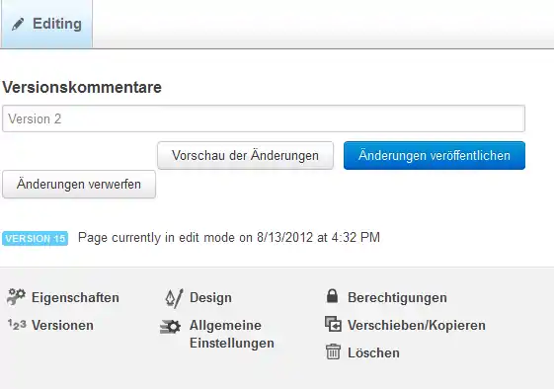Click the Berechtigungen padlock icon
The image size is (554, 389).
click(332, 296)
